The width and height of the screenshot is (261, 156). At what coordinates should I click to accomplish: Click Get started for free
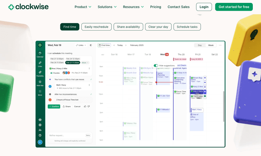click(234, 7)
